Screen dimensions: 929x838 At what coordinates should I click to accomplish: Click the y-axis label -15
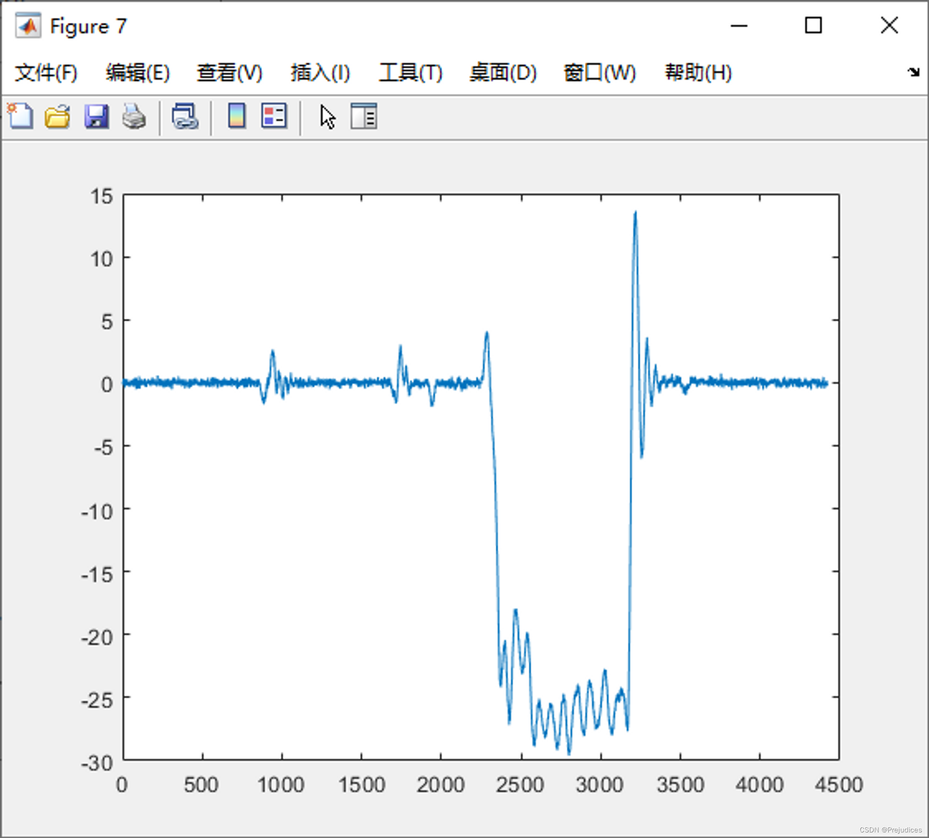click(x=97, y=575)
